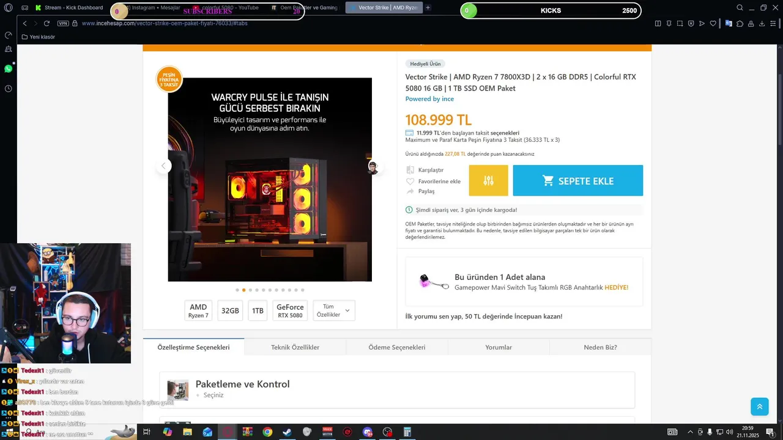The height and width of the screenshot is (440, 783).
Task: Click Paylaş share link
Action: tap(420, 191)
